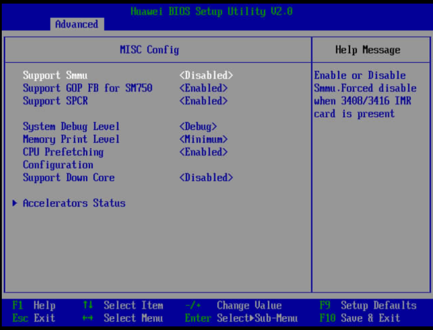
Task: Click the Huawei BIOS Setup Utility title
Action: point(211,12)
